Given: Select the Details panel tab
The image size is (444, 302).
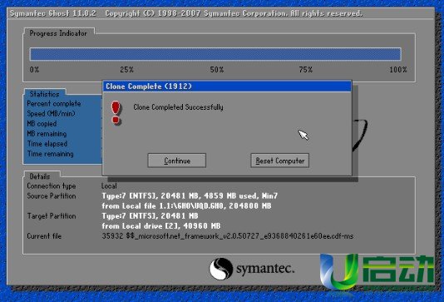Looking at the screenshot, I should click(40, 176).
